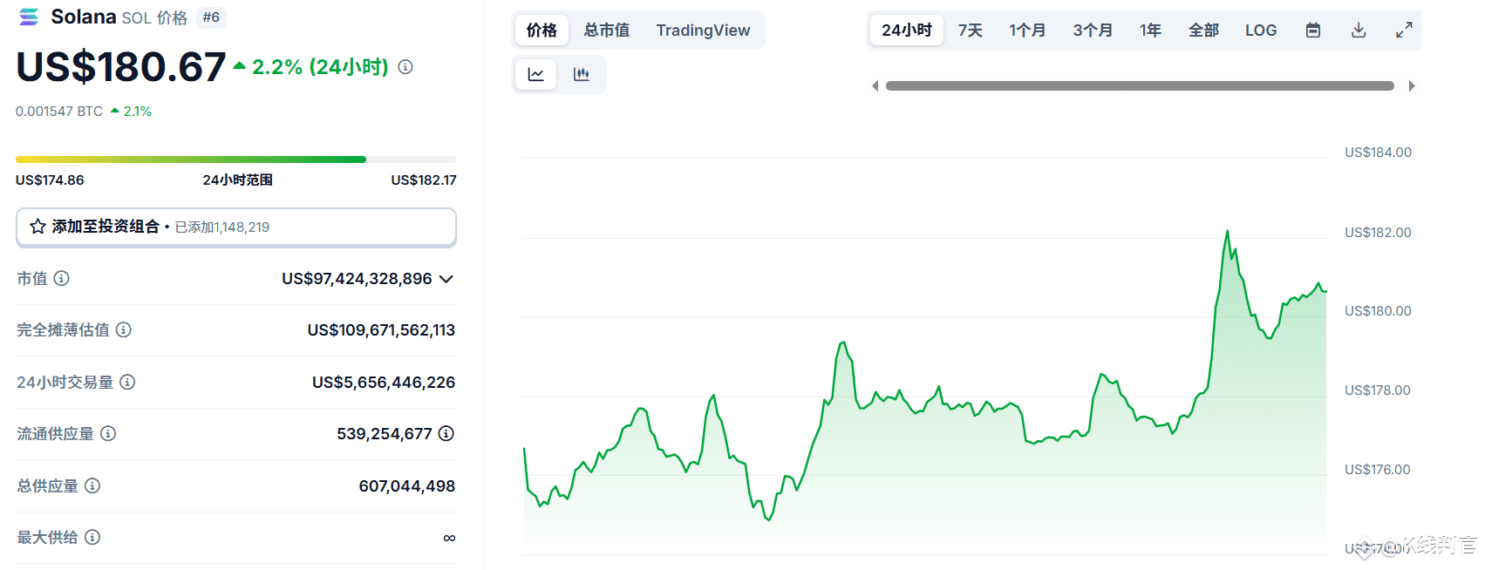The height and width of the screenshot is (570, 1485).
Task: Select the 全部 time range
Action: (1203, 31)
